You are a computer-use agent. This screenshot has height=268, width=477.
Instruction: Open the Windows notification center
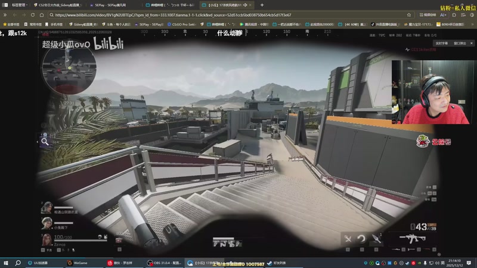point(469,263)
